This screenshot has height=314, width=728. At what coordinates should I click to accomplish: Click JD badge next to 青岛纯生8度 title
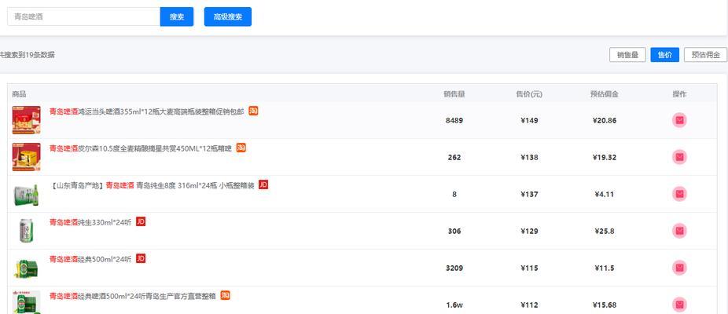point(263,184)
